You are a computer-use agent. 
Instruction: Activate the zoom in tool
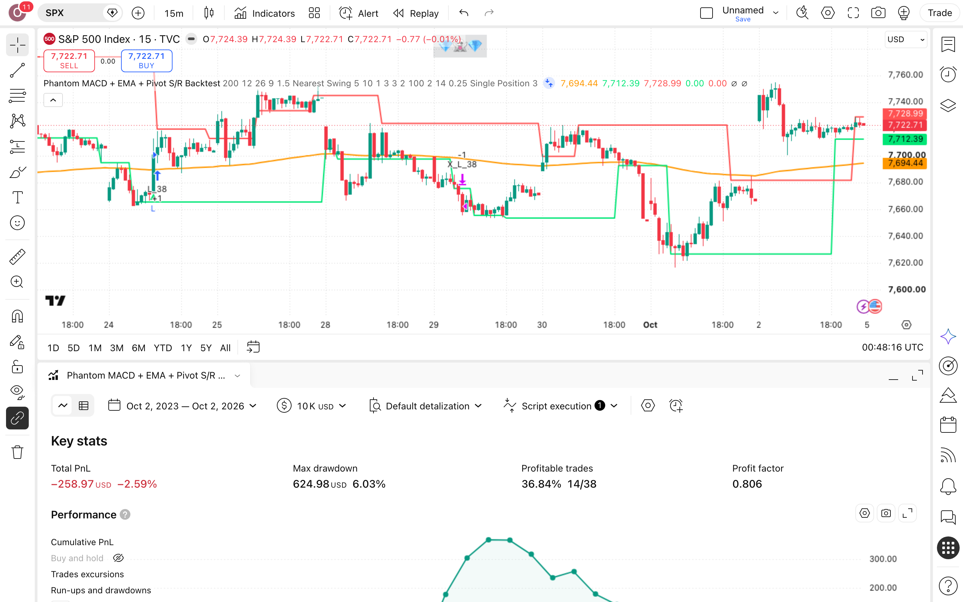[17, 282]
